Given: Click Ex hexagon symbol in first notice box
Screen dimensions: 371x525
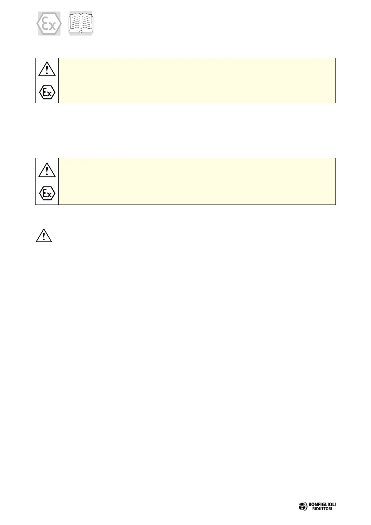Looking at the screenshot, I should click(47, 92).
